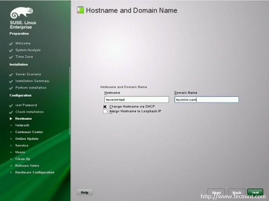This screenshot has height=201, width=269.
Task: Click the Hostname and Domain Name title icon
Action: coord(80,10)
